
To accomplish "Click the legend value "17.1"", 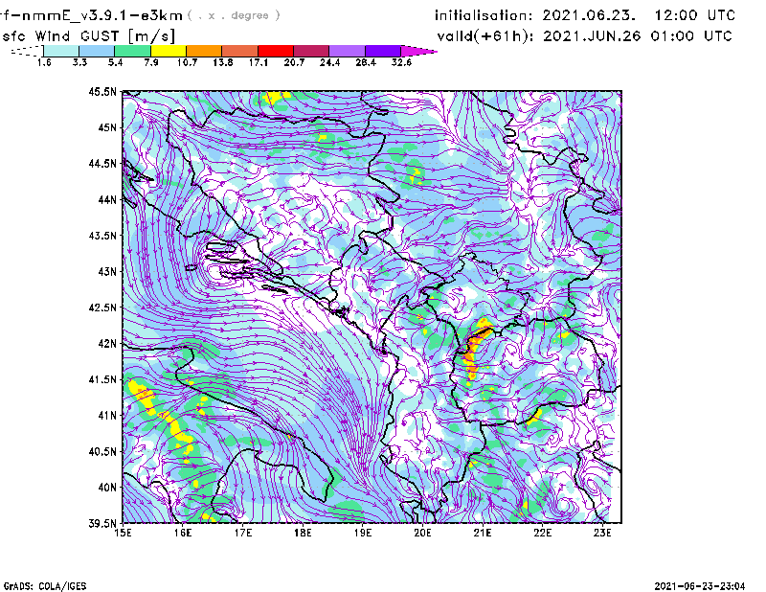I will pos(259,62).
